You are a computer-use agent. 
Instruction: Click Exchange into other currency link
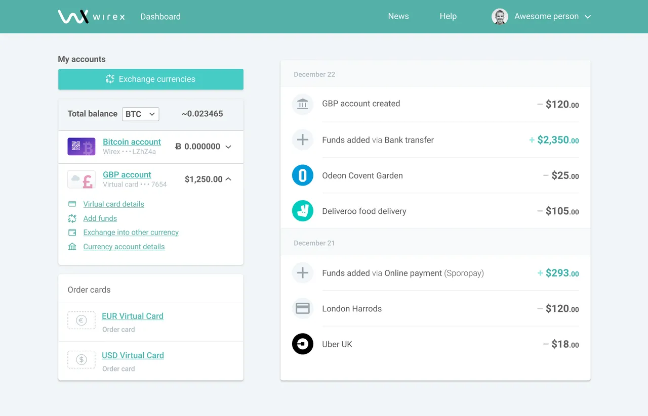pos(131,233)
